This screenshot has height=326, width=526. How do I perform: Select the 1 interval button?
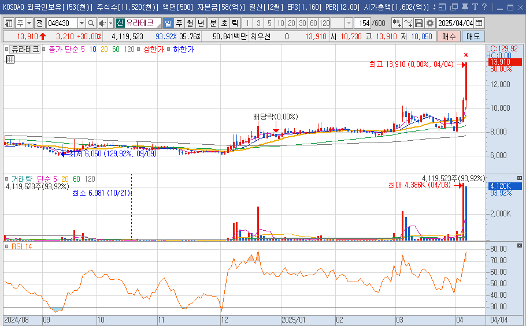[x=247, y=23]
